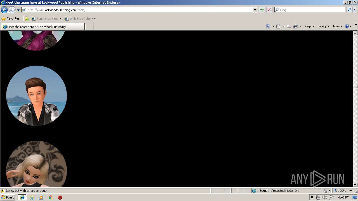Viewport: 358px width, 201px height.
Task: Expand the zoom level dropdown arrow
Action: [x=351, y=191]
